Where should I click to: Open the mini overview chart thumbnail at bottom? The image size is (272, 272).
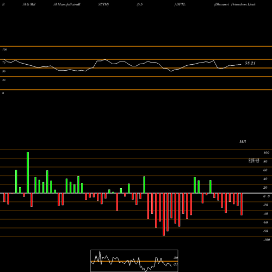tap(134, 261)
